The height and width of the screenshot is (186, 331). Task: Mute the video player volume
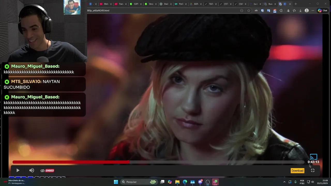click(x=32, y=171)
